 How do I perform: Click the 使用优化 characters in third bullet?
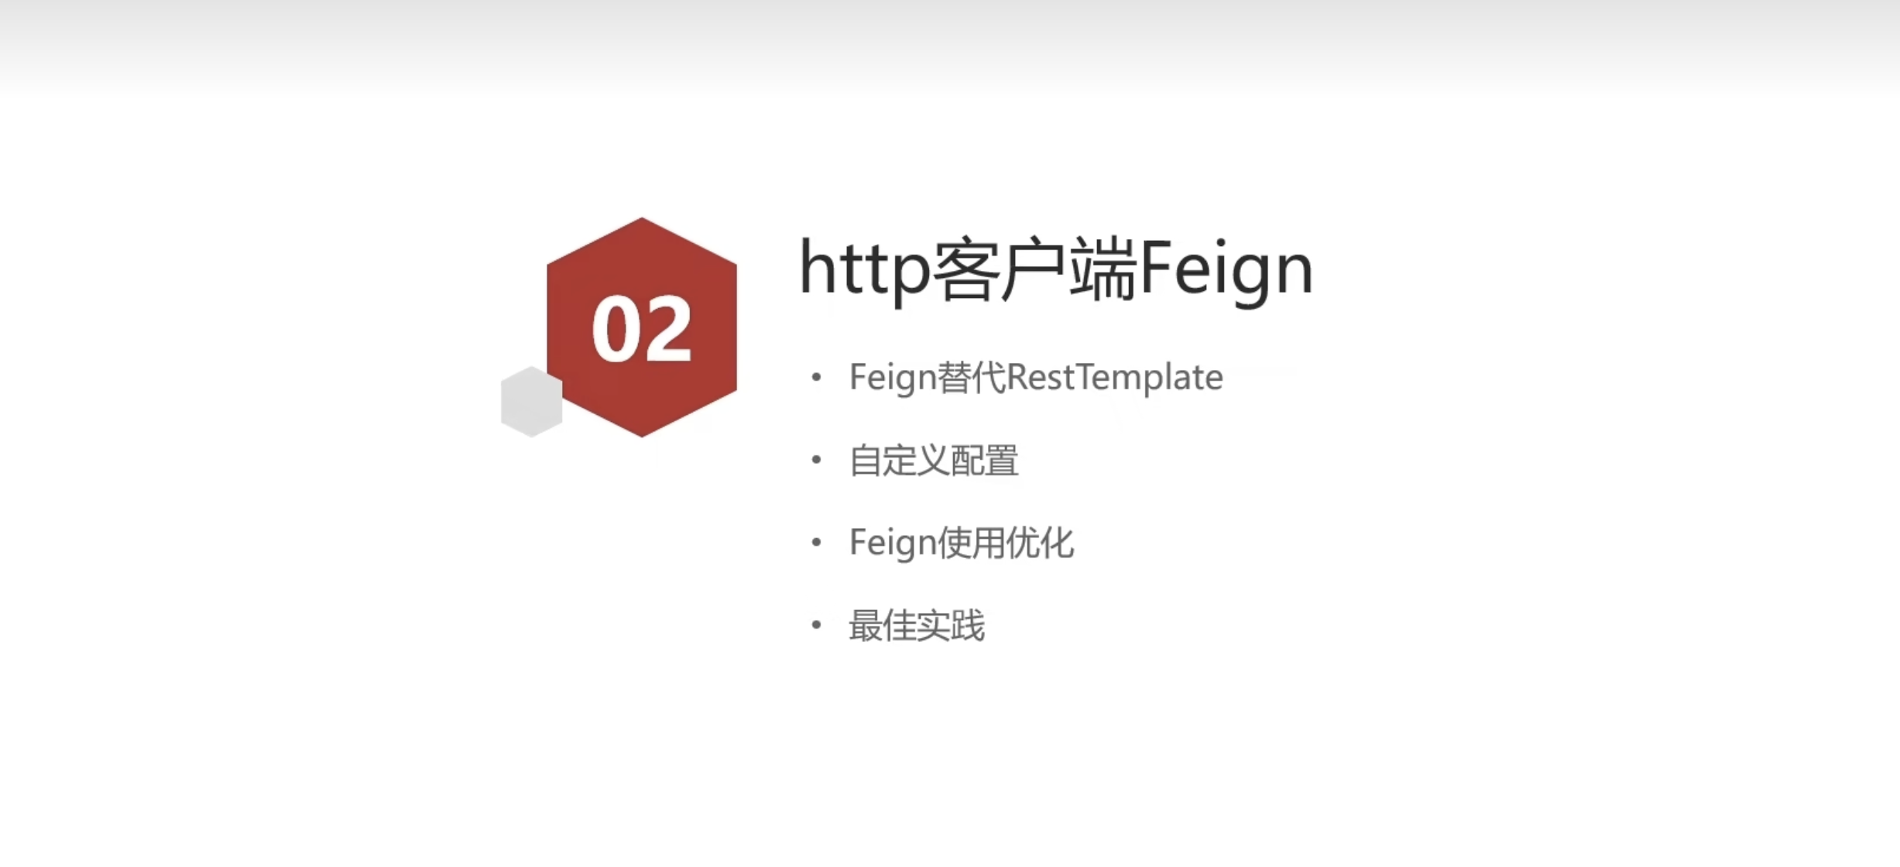coord(1006,542)
